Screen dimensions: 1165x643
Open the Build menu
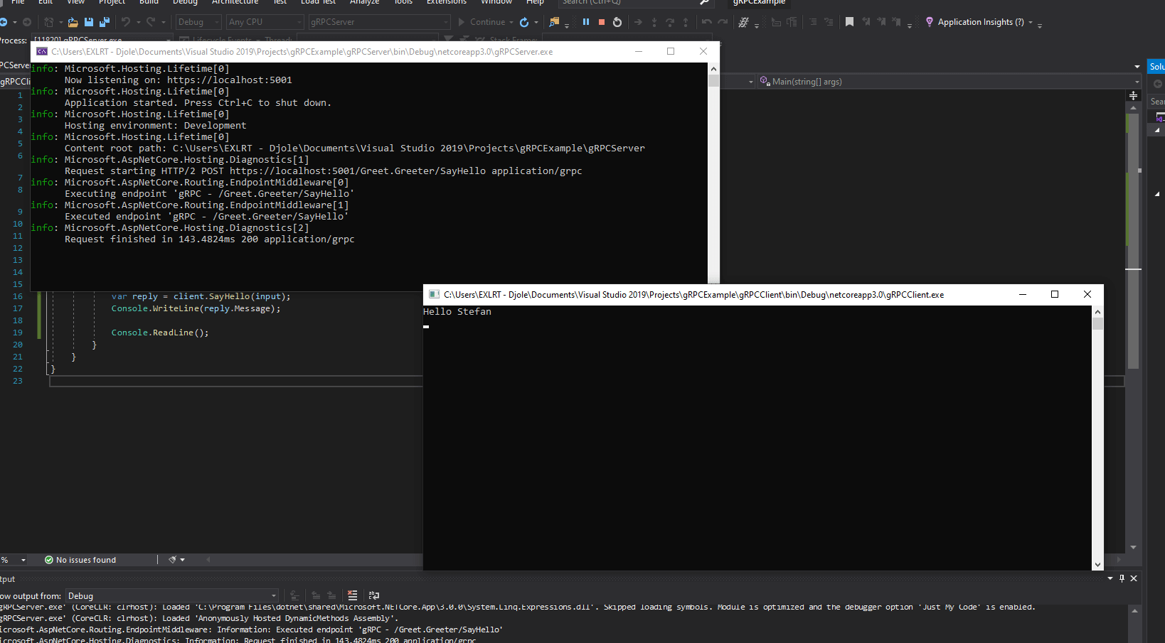pos(149,2)
